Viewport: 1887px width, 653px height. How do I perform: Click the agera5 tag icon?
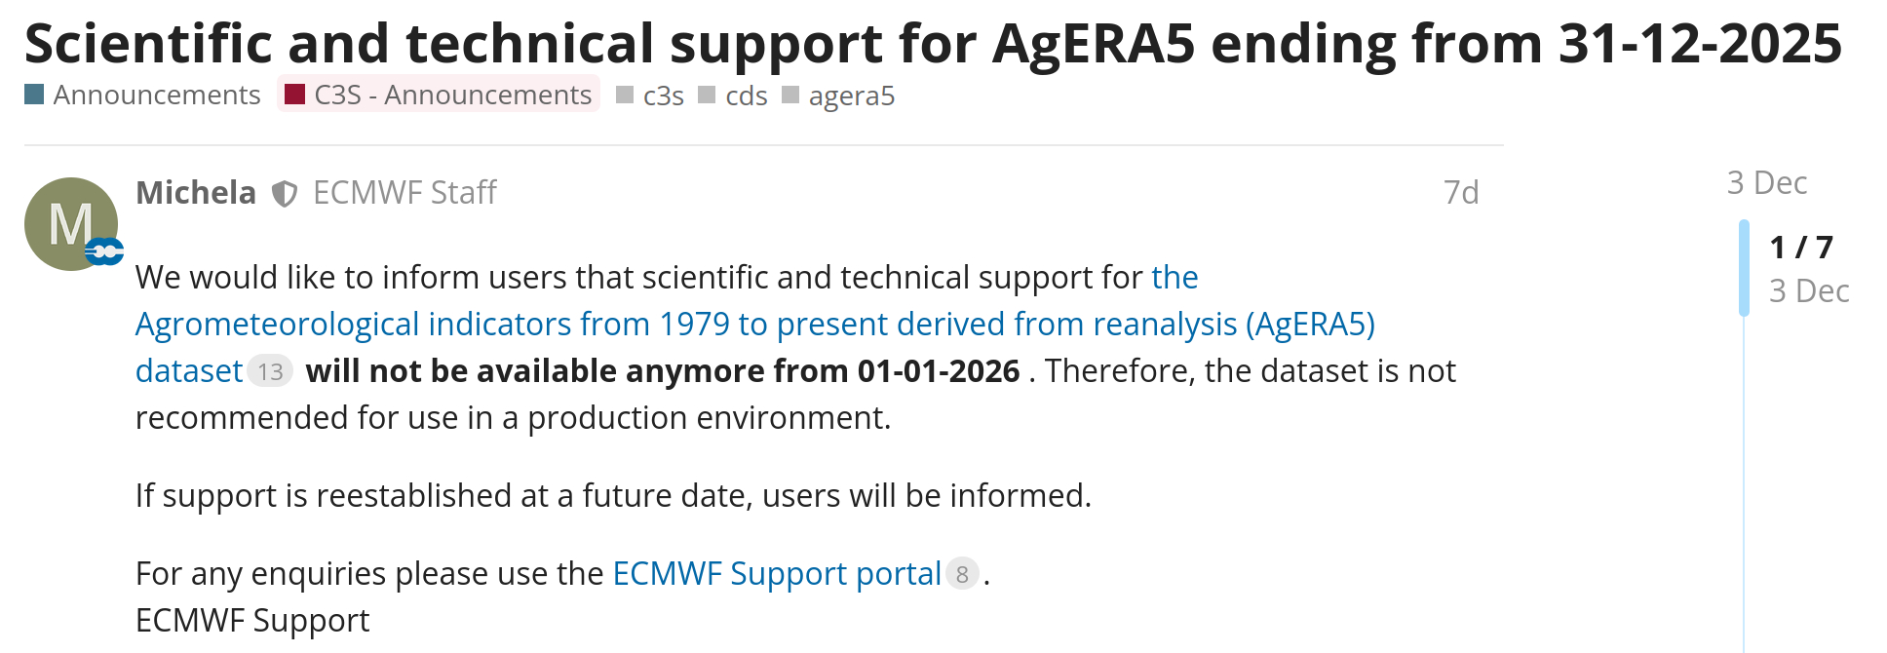point(790,96)
